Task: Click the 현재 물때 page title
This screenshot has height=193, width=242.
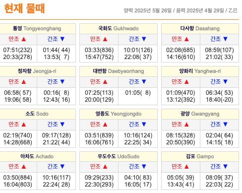Action: coord(24,8)
